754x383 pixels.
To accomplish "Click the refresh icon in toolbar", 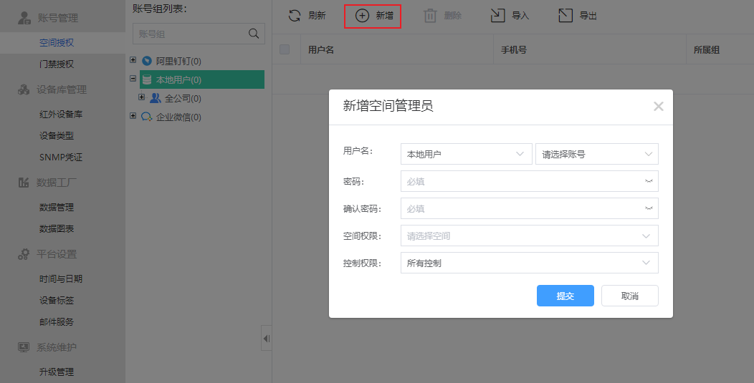I will tap(295, 16).
